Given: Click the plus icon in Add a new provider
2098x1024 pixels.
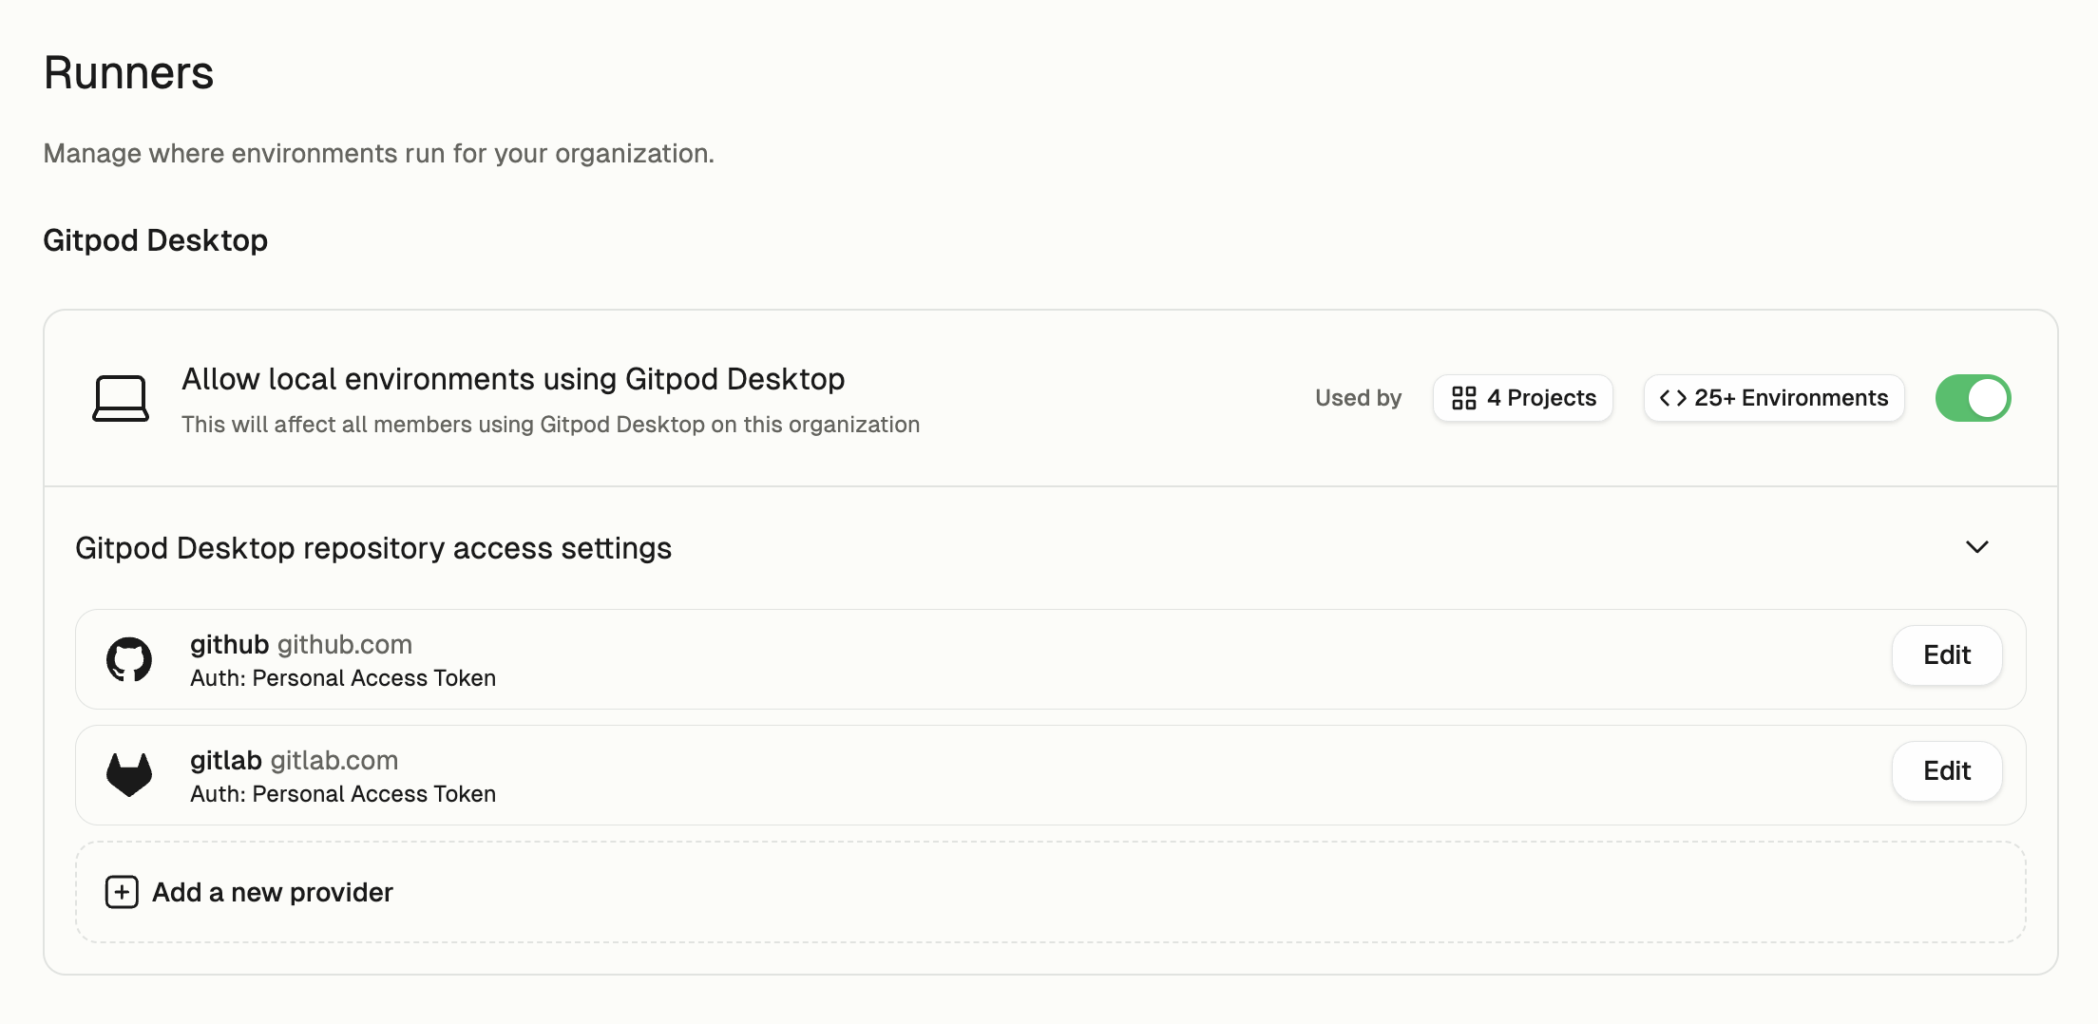Looking at the screenshot, I should tap(122, 892).
